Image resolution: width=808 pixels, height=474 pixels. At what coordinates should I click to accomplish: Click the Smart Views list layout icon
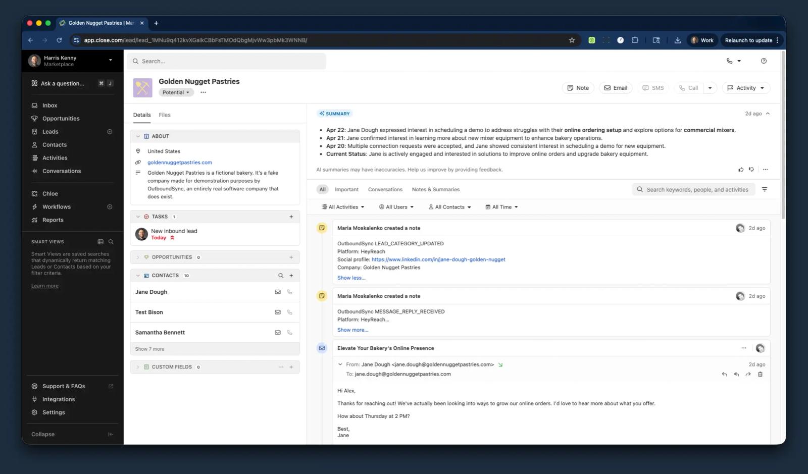tap(100, 242)
